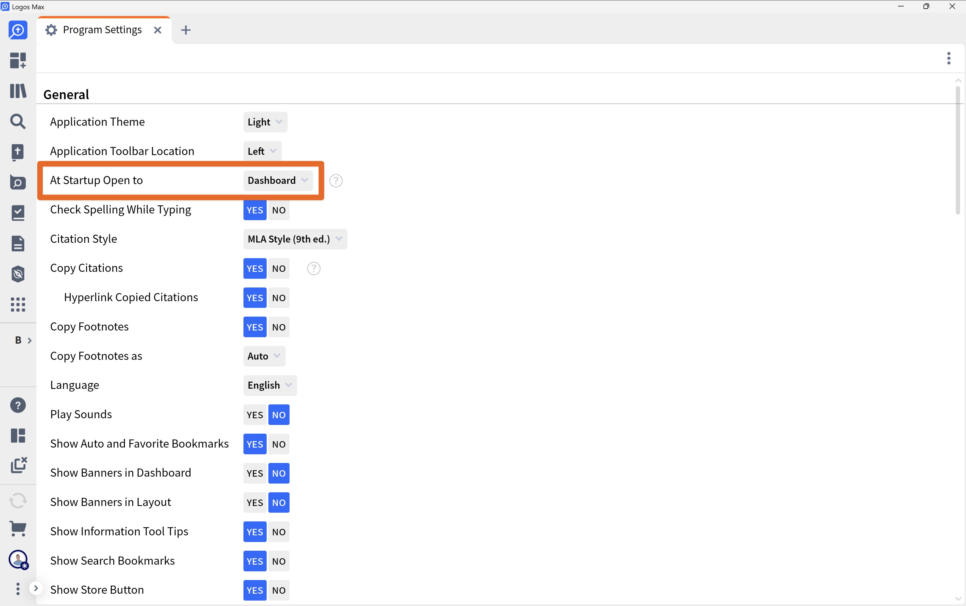Set Hyperlink Copied Citations to NO
This screenshot has width=966, height=606.
tap(279, 298)
